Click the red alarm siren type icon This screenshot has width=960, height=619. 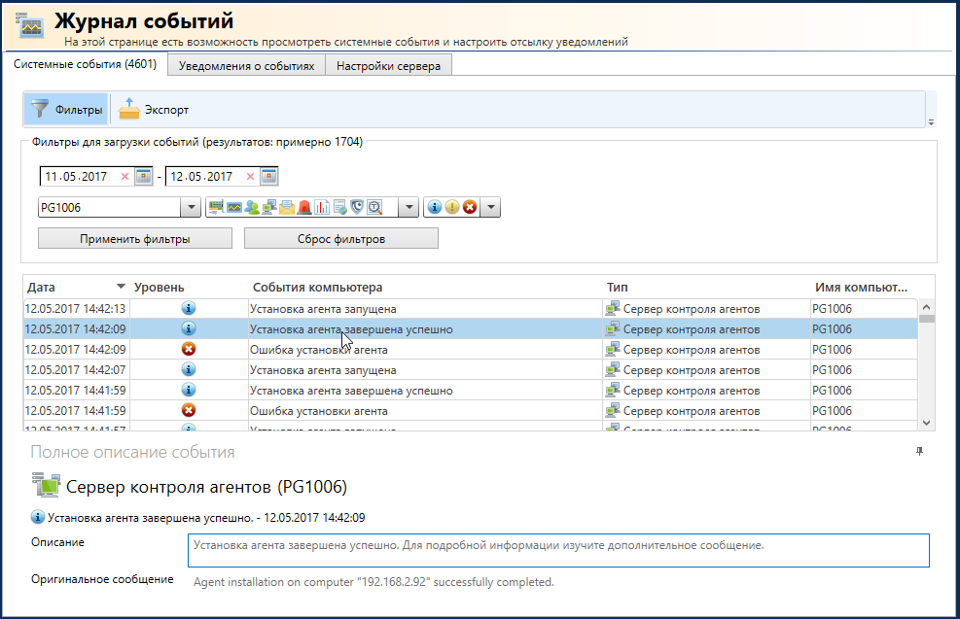(x=304, y=207)
